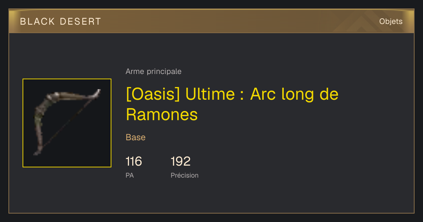Click 'Arc long de' in the item name
The image size is (423, 222).
[x=294, y=94]
